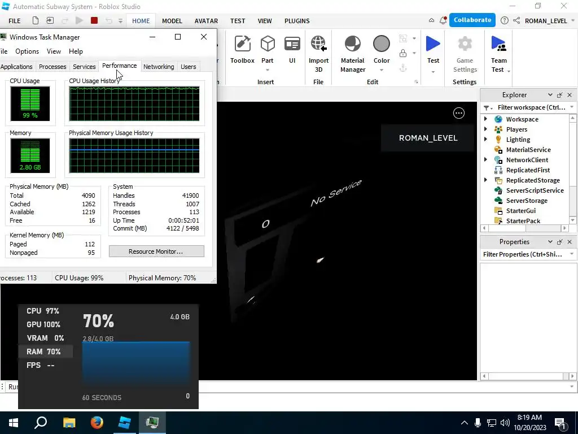Click the red Stop button in quick access

coord(94,21)
